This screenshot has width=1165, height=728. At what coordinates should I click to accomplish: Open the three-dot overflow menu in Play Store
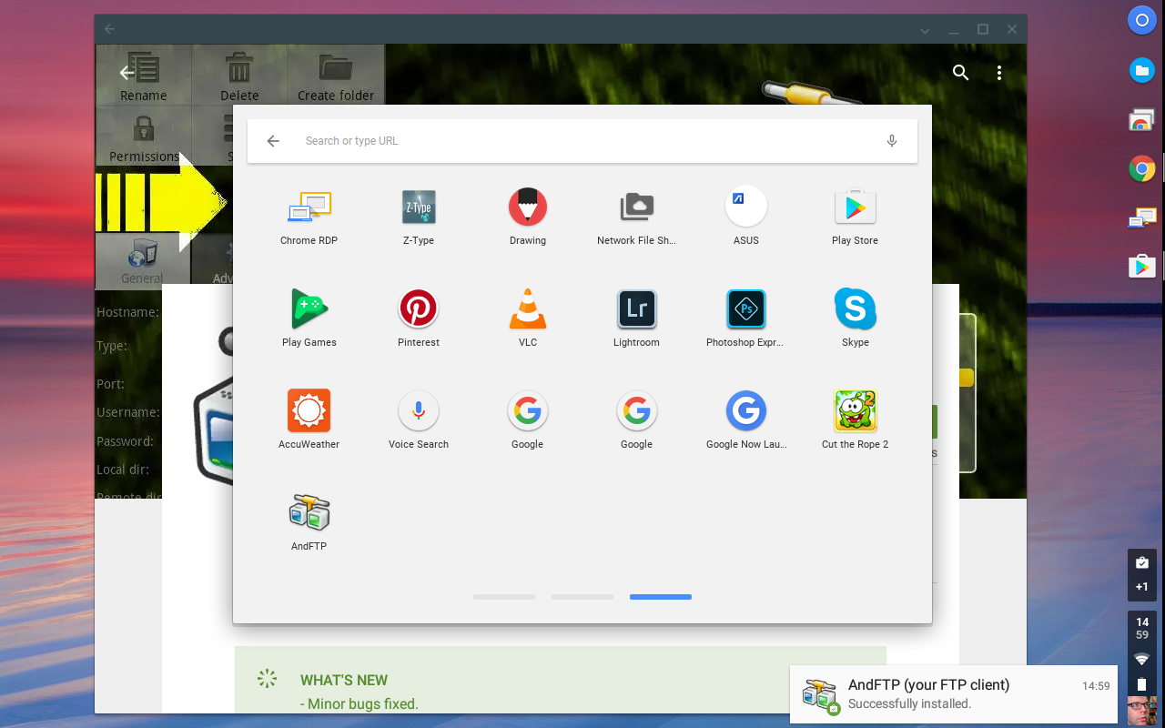999,73
